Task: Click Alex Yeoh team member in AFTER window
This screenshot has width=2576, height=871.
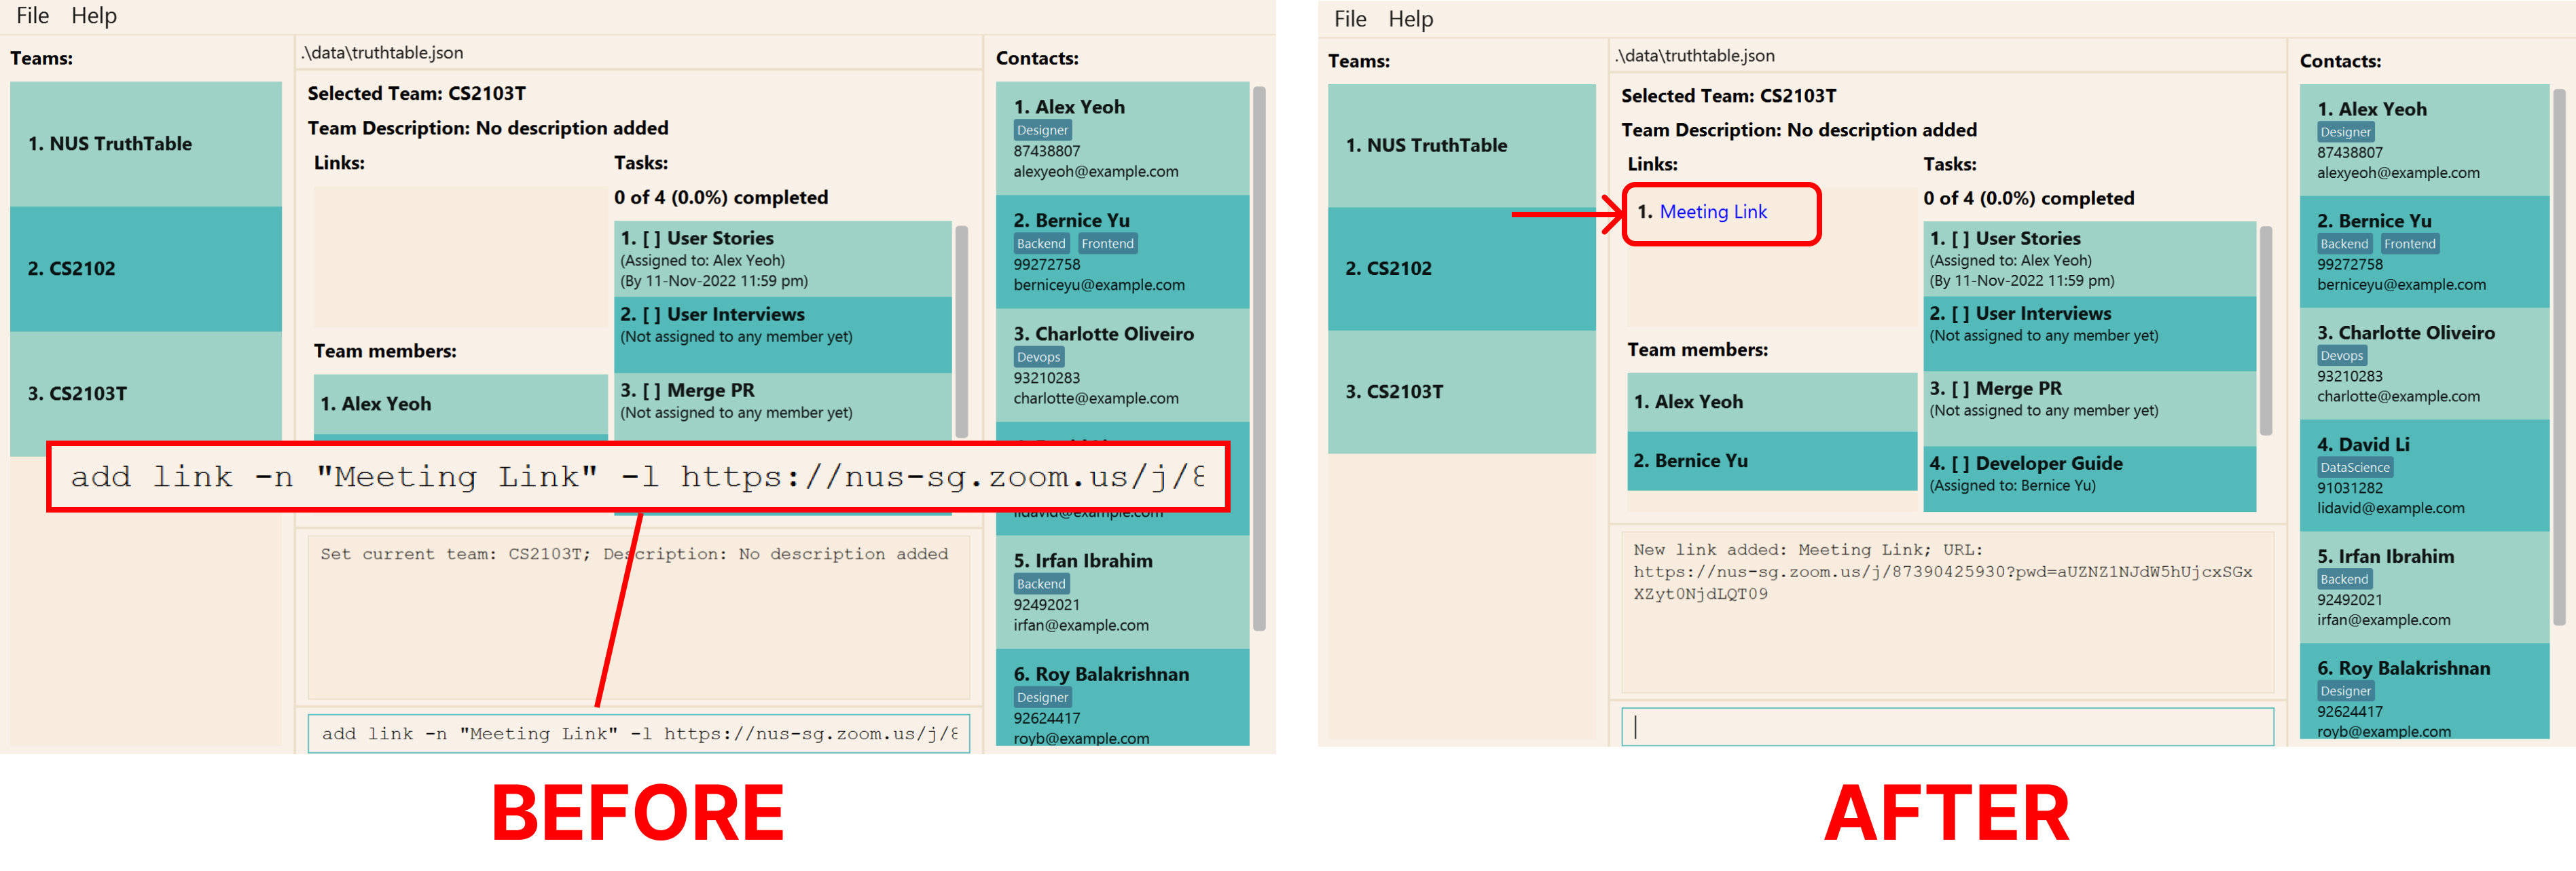Action: [x=1771, y=402]
